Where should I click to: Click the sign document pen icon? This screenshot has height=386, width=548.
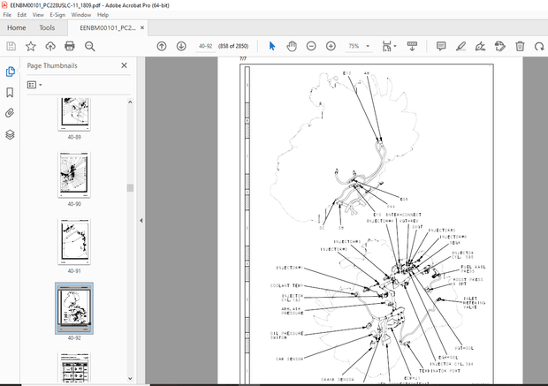coord(480,46)
